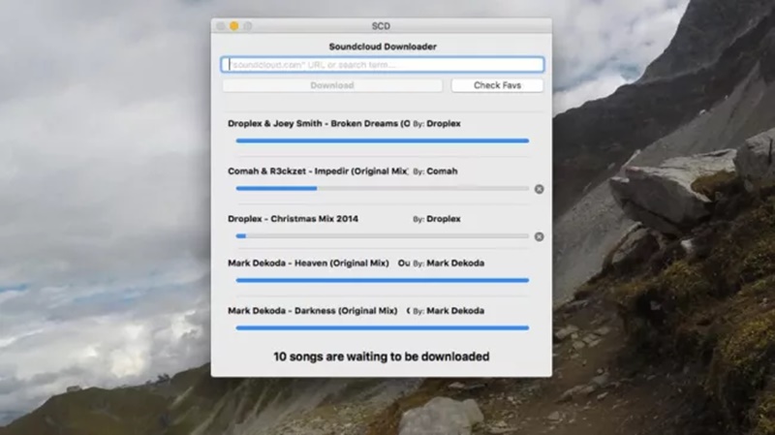Select the Mark Dekoda - Heaven title

click(x=308, y=263)
